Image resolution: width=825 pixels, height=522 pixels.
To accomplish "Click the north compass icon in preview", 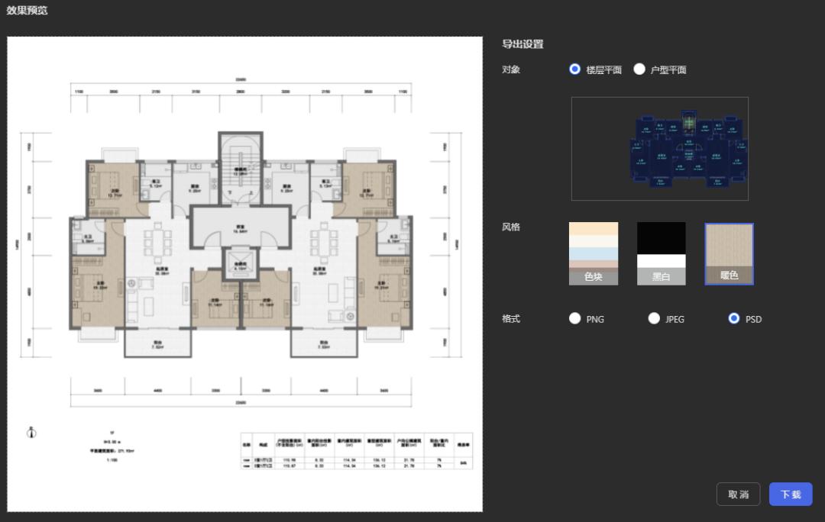I will coord(31,432).
